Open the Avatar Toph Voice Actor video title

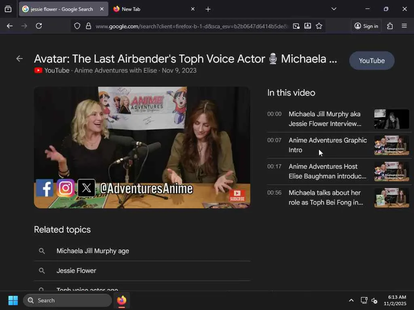186,59
